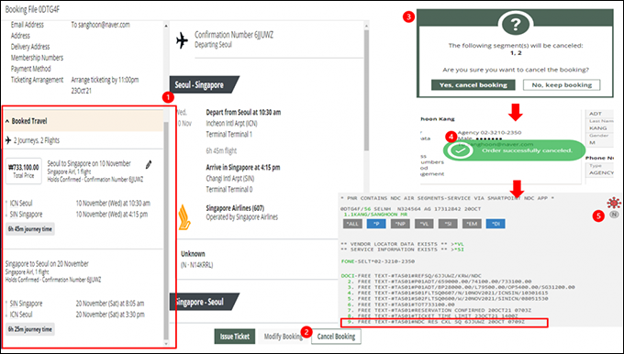This screenshot has width=624, height=354.
Task: Click scroll-down arrow below Booked Travel list
Action: [166, 344]
